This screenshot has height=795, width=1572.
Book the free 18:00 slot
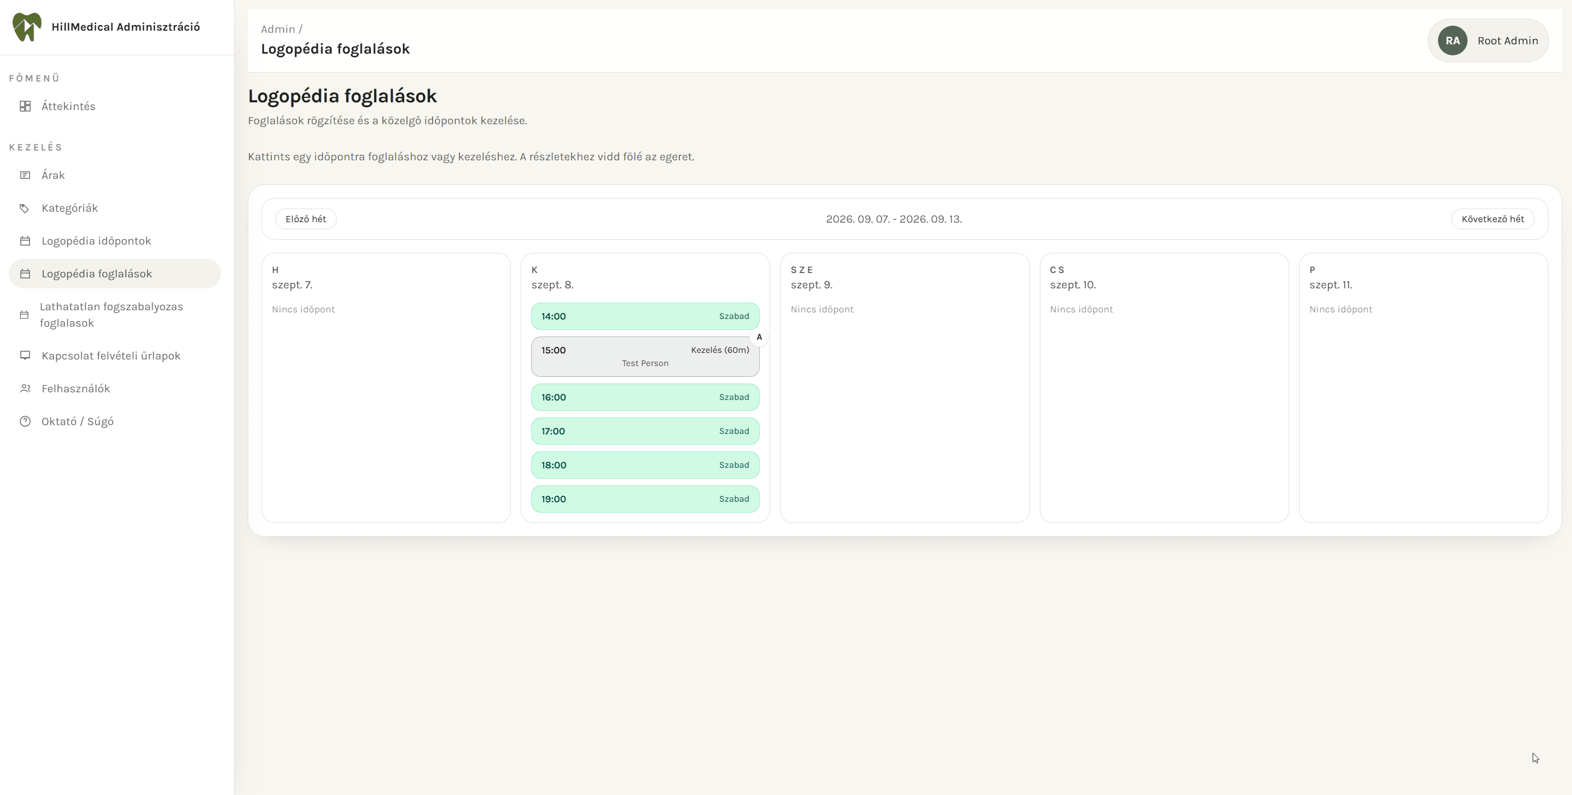[645, 465]
